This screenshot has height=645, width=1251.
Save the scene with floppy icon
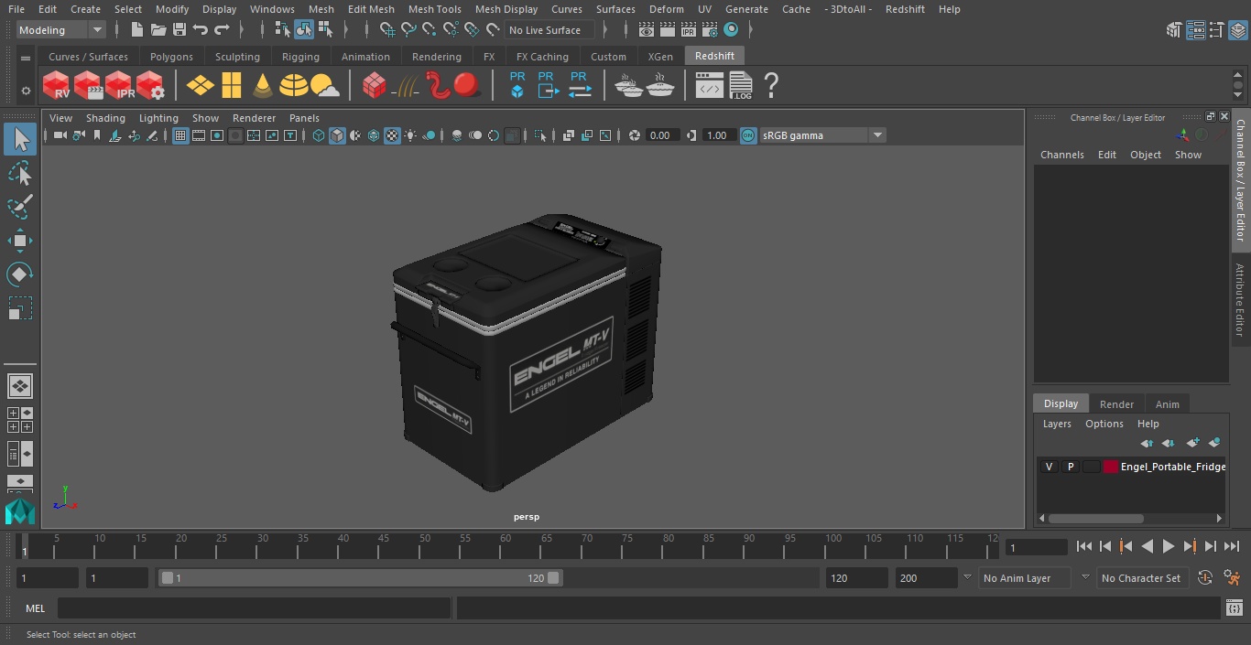[x=179, y=30]
